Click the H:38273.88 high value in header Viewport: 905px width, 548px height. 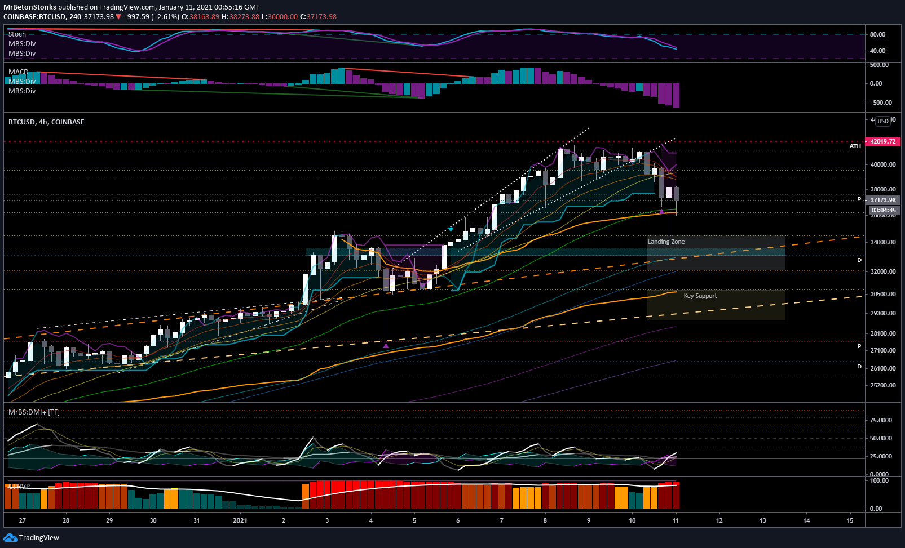[x=240, y=17]
